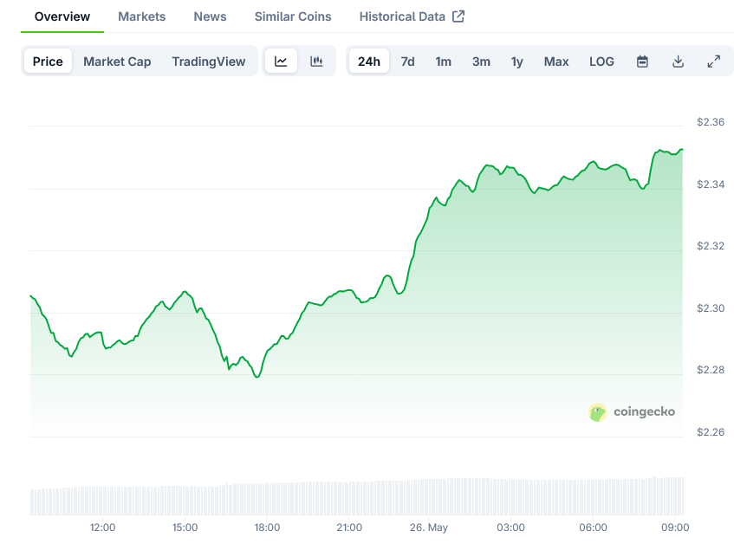734x544 pixels.
Task: Select the 3m time range
Action: click(481, 62)
